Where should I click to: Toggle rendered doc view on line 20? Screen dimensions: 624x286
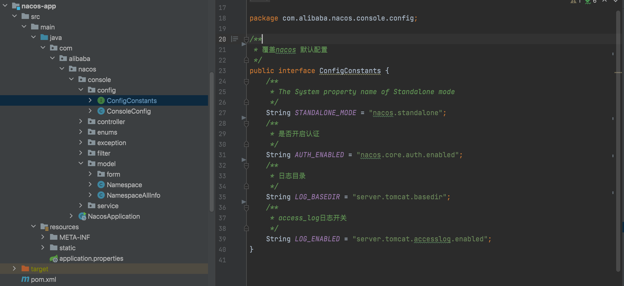[x=234, y=39]
